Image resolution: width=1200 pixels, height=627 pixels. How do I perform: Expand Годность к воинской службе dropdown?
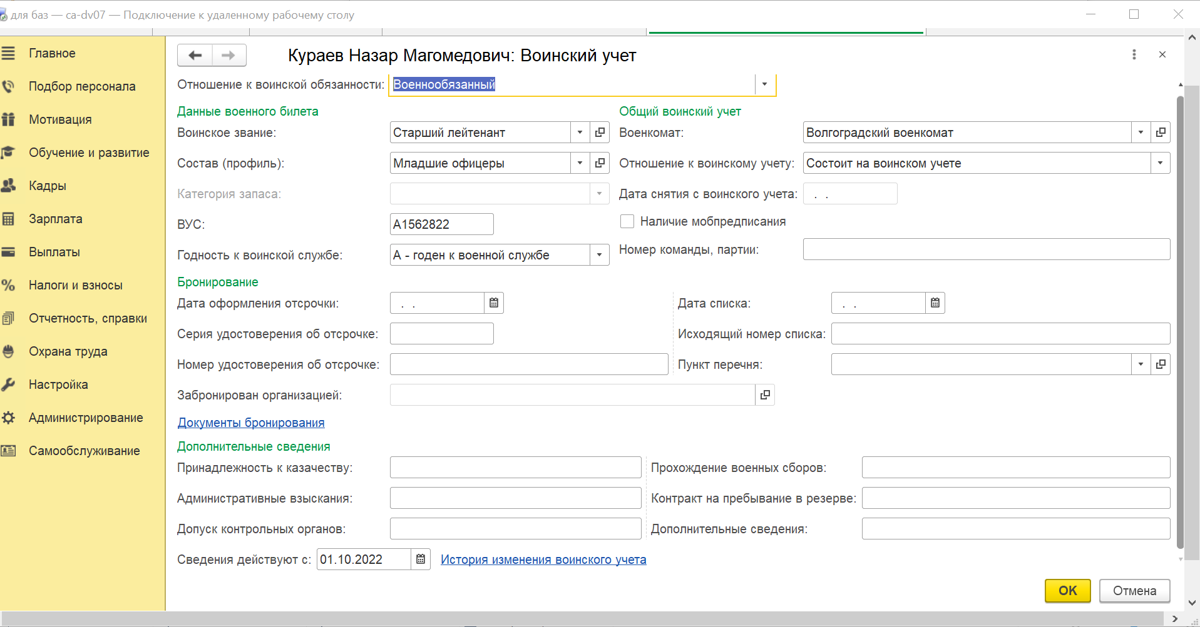coord(599,255)
